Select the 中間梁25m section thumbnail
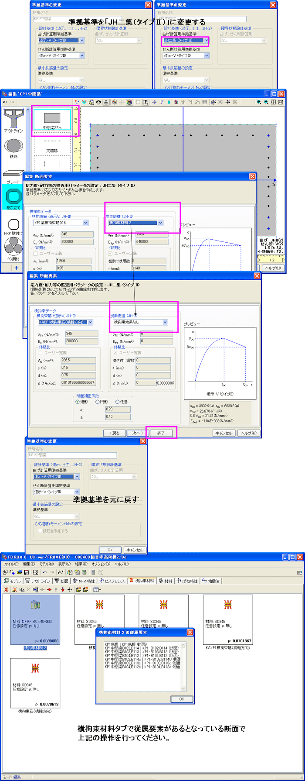The image size is (305, 781). [x=52, y=120]
